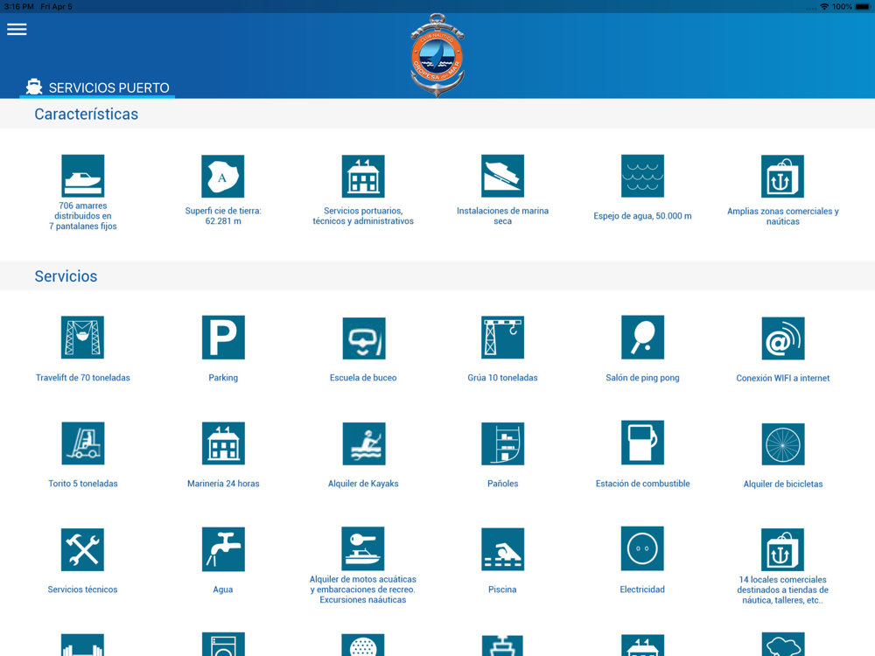Click the "Instalaciones de marina seca" text

[503, 216]
